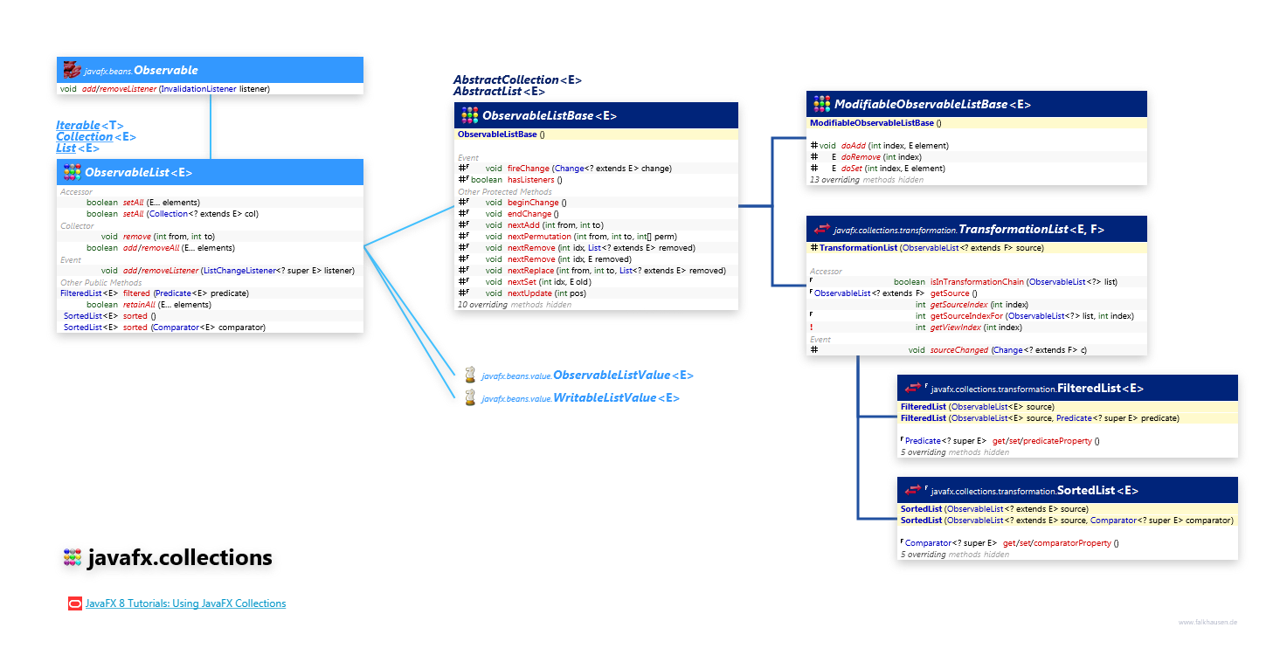
Task: Click the ObservableList colored-balls icon
Action: click(x=72, y=172)
